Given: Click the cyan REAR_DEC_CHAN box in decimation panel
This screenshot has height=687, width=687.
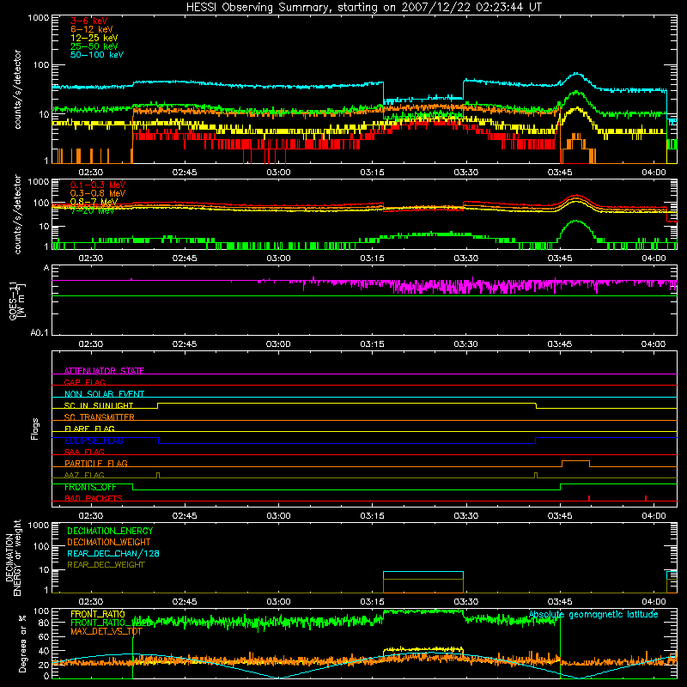Looking at the screenshot, I should pos(423,572).
